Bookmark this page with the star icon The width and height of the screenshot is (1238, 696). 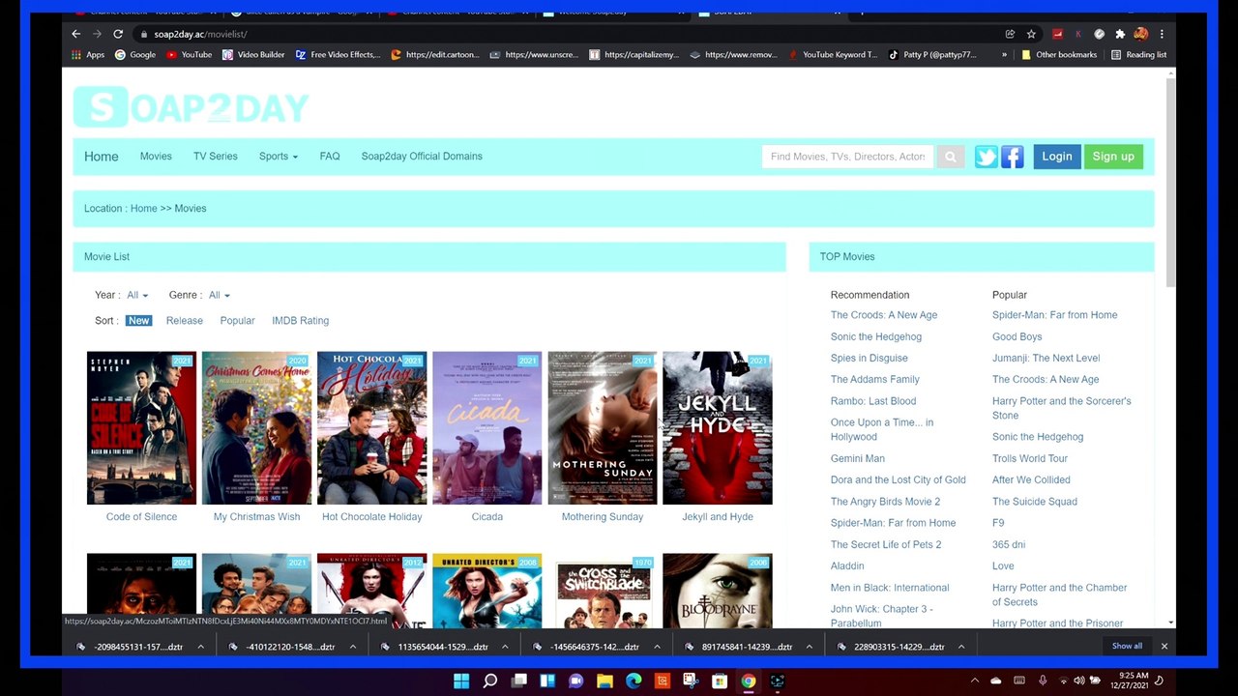pyautogui.click(x=1031, y=34)
